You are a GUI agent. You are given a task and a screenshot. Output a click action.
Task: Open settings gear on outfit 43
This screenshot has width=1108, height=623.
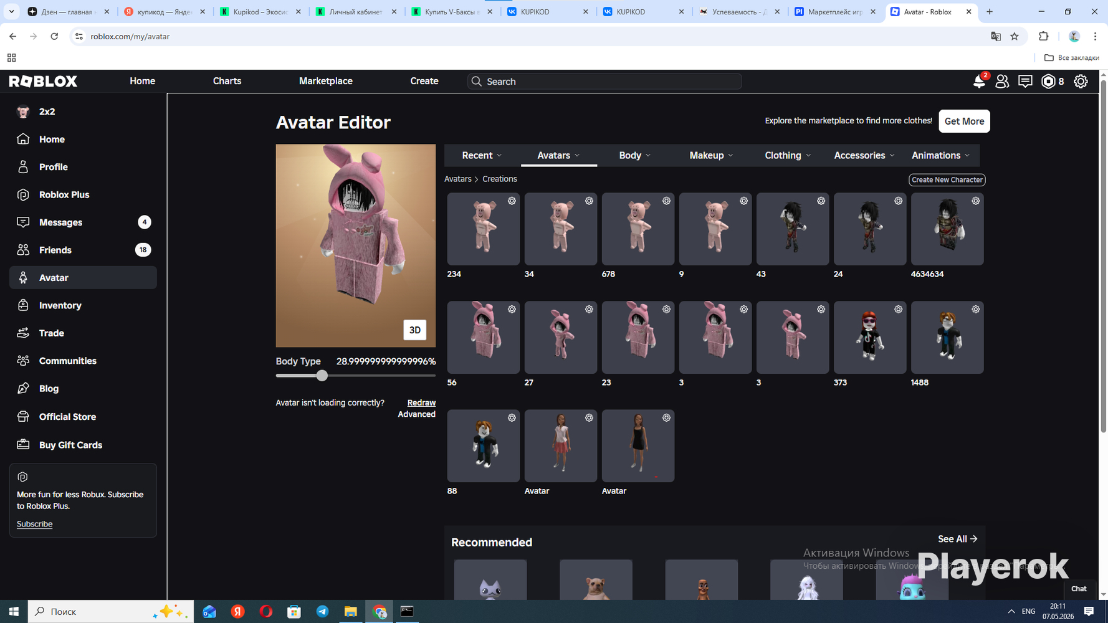pyautogui.click(x=821, y=201)
